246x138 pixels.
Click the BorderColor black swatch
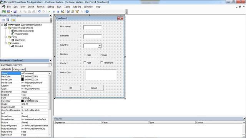pos(22,79)
